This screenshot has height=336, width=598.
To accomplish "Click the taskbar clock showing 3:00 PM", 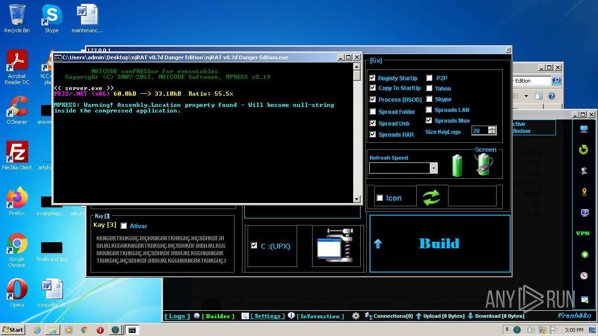I will pyautogui.click(x=574, y=330).
